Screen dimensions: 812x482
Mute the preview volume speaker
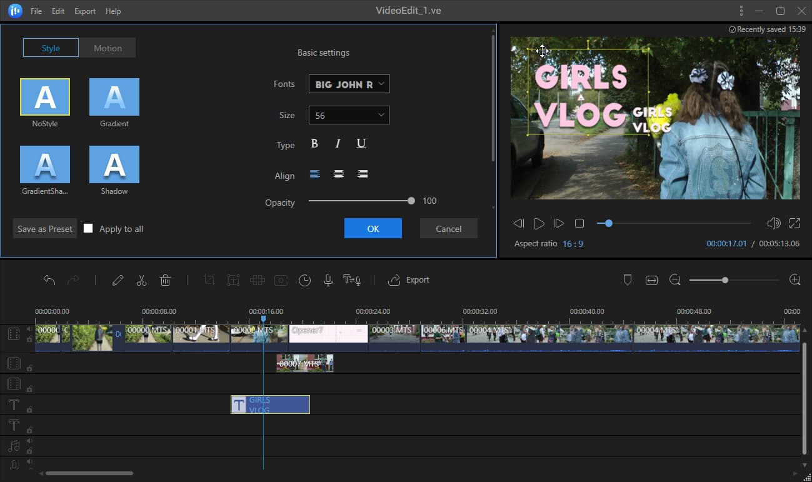click(773, 223)
